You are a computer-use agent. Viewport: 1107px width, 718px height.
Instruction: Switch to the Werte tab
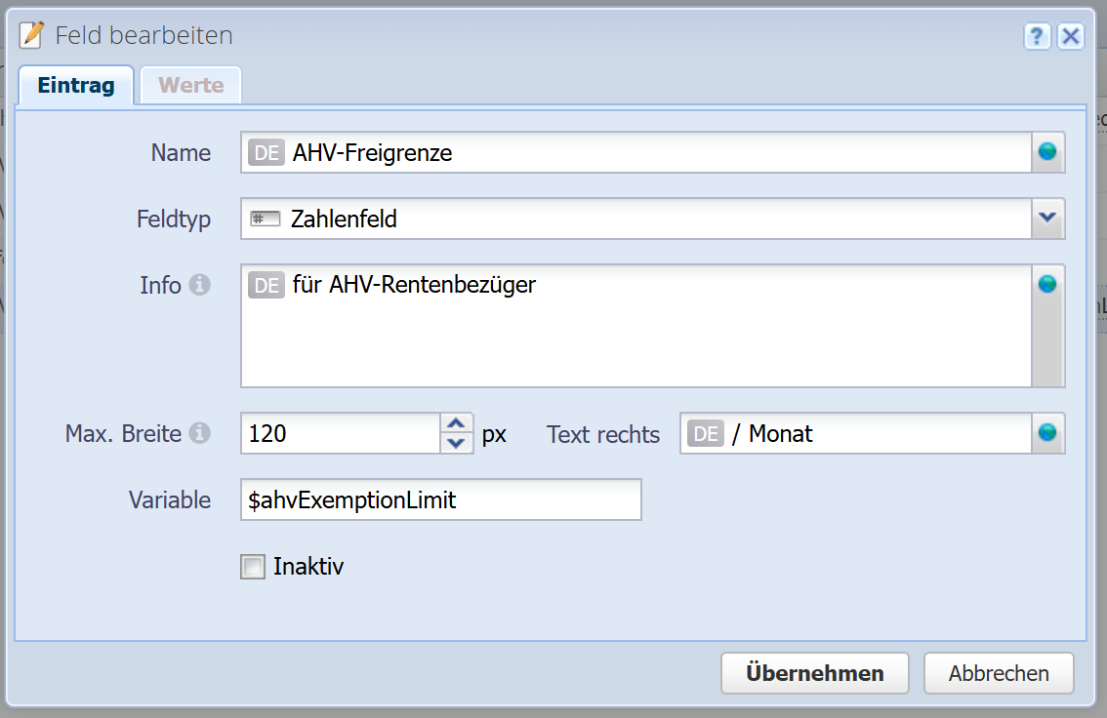tap(191, 85)
